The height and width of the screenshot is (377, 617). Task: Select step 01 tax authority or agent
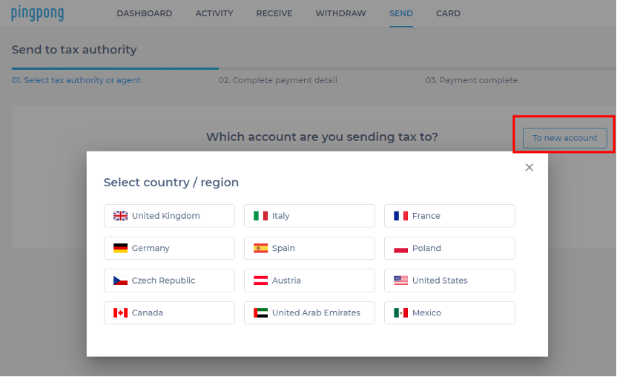pyautogui.click(x=76, y=80)
